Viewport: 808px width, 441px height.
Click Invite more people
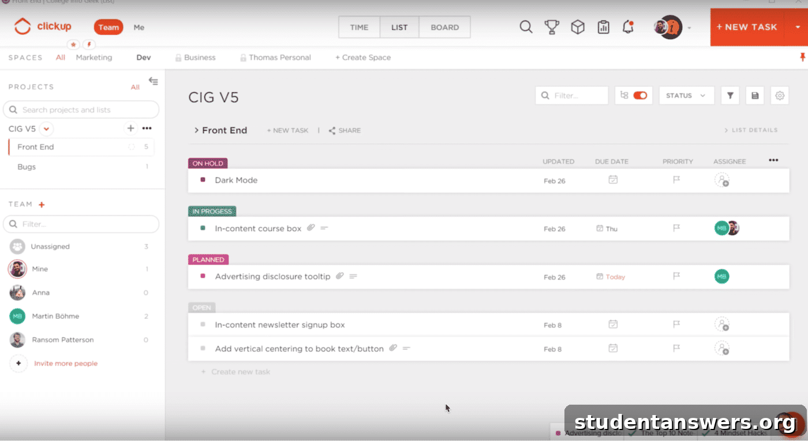(x=66, y=363)
